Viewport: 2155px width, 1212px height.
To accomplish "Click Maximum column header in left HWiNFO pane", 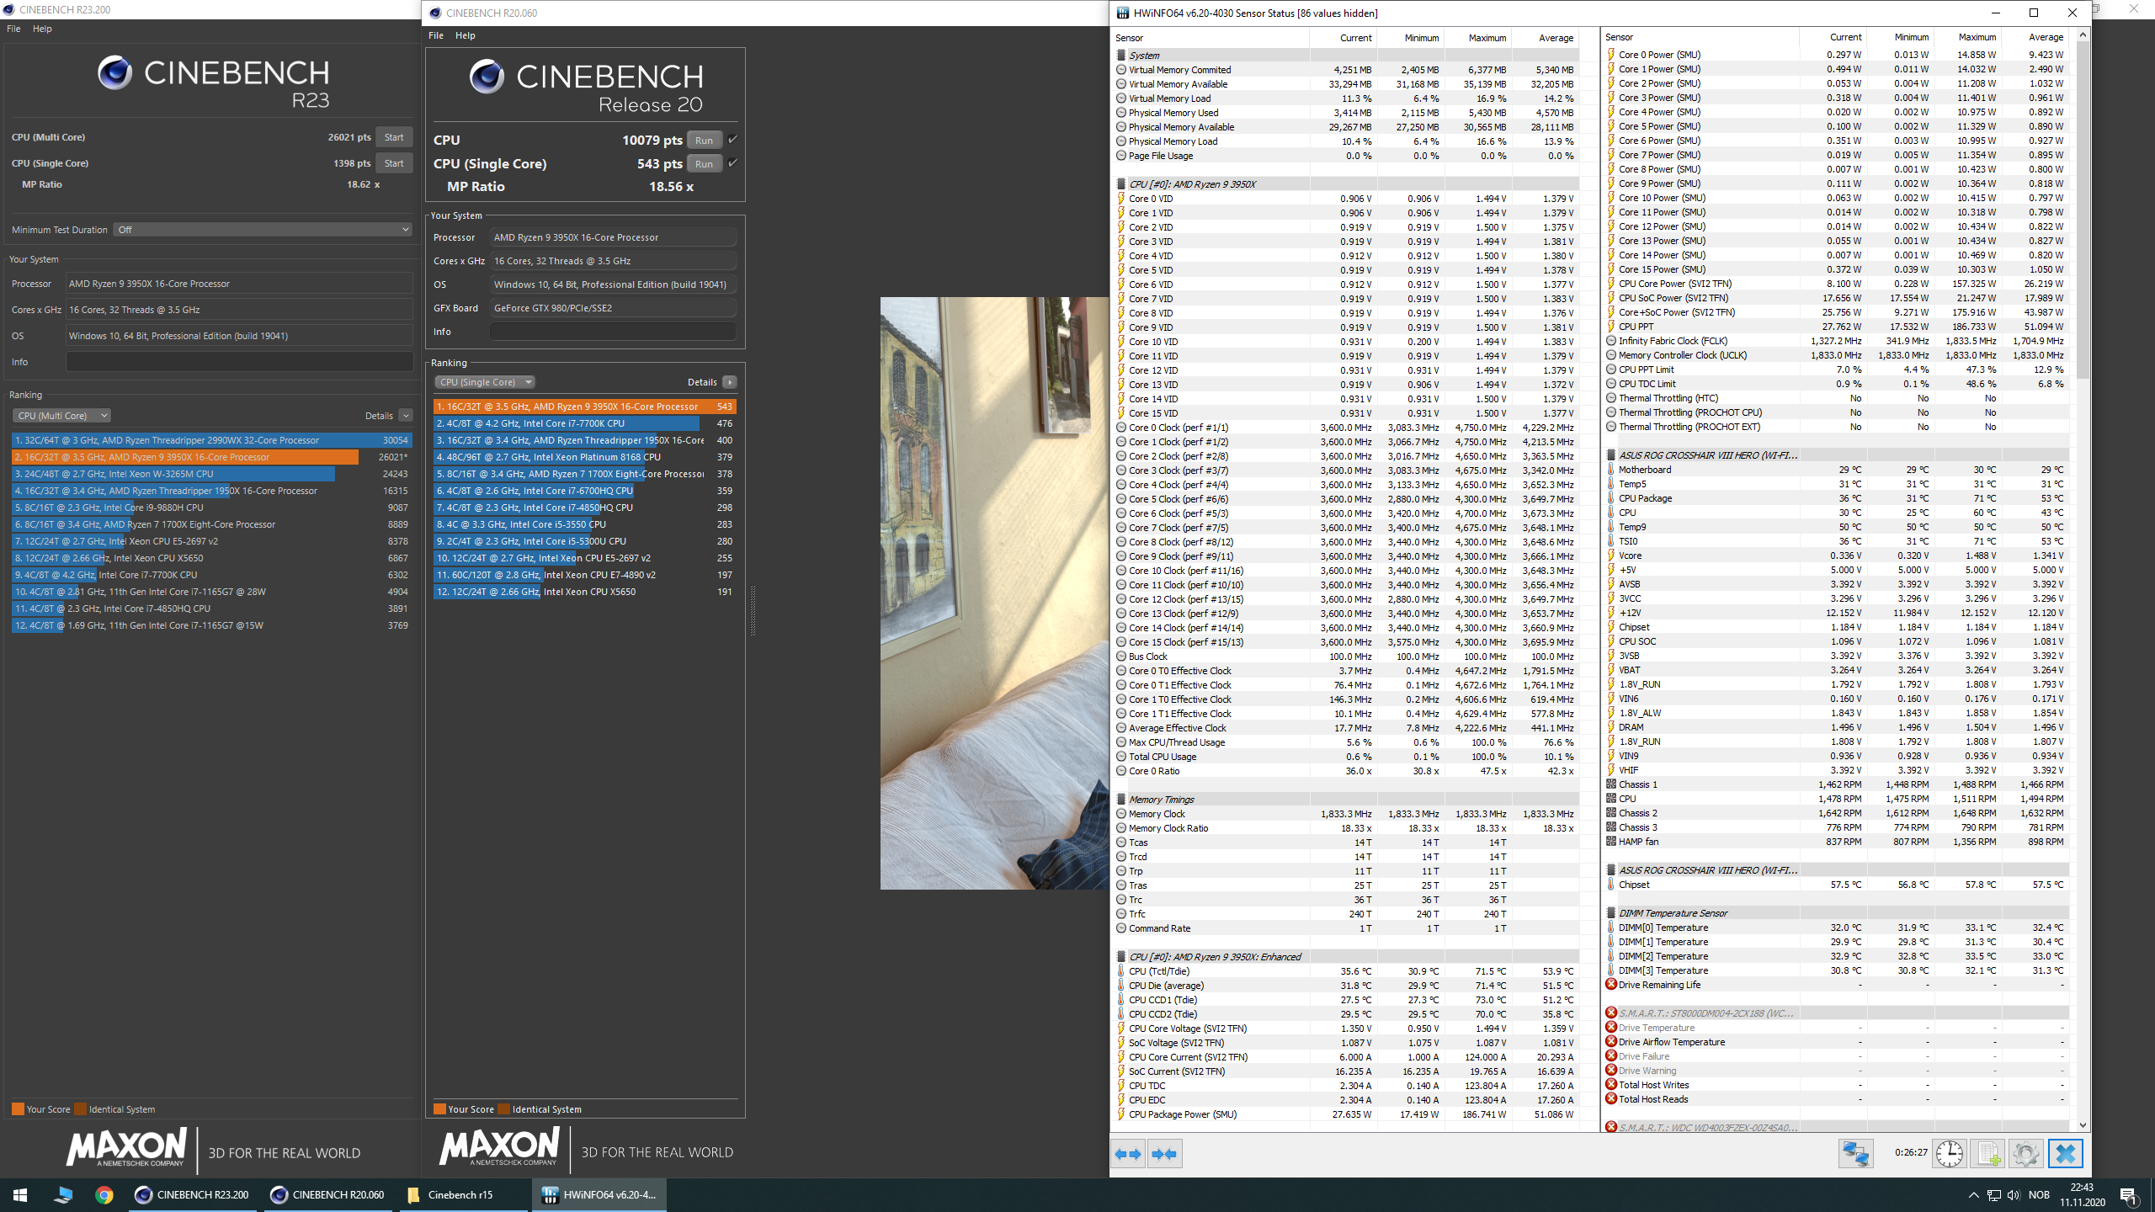I will [x=1479, y=38].
